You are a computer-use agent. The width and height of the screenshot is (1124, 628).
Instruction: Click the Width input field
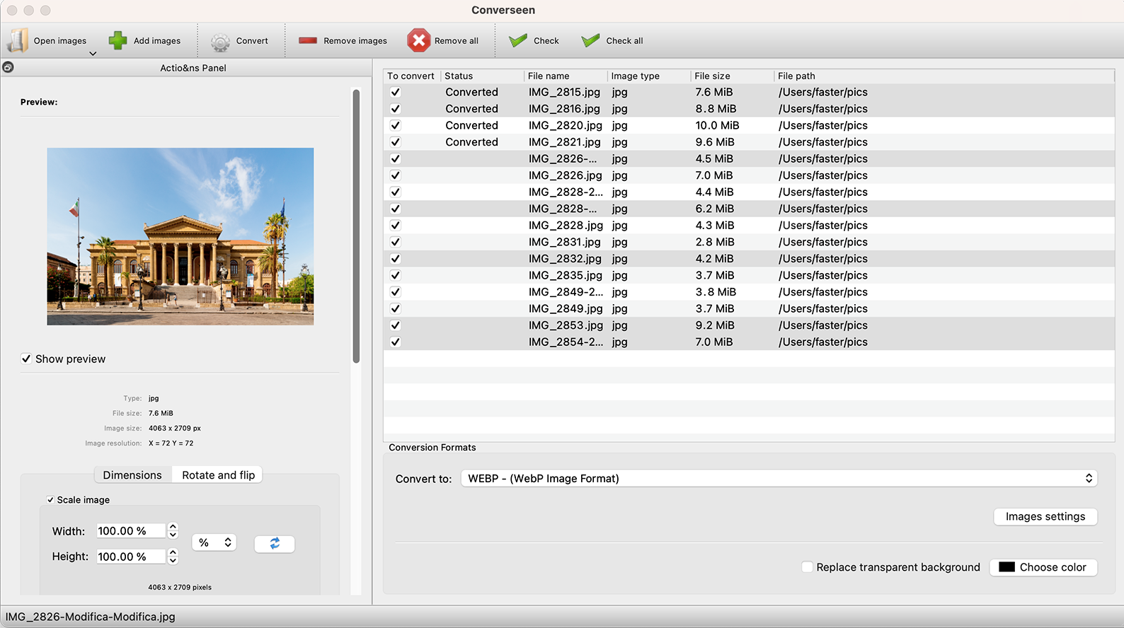pos(131,531)
